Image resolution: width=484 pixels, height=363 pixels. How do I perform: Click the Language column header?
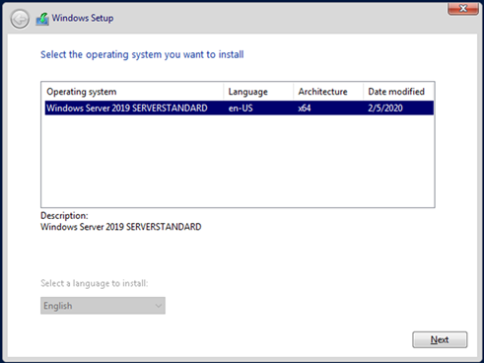pyautogui.click(x=258, y=92)
